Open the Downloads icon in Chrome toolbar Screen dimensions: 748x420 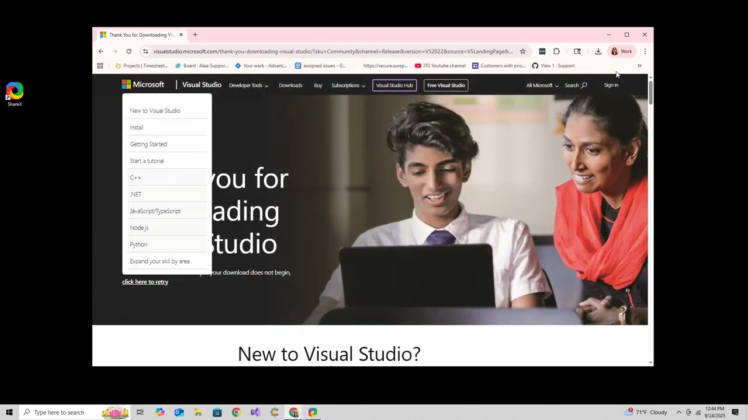[598, 51]
